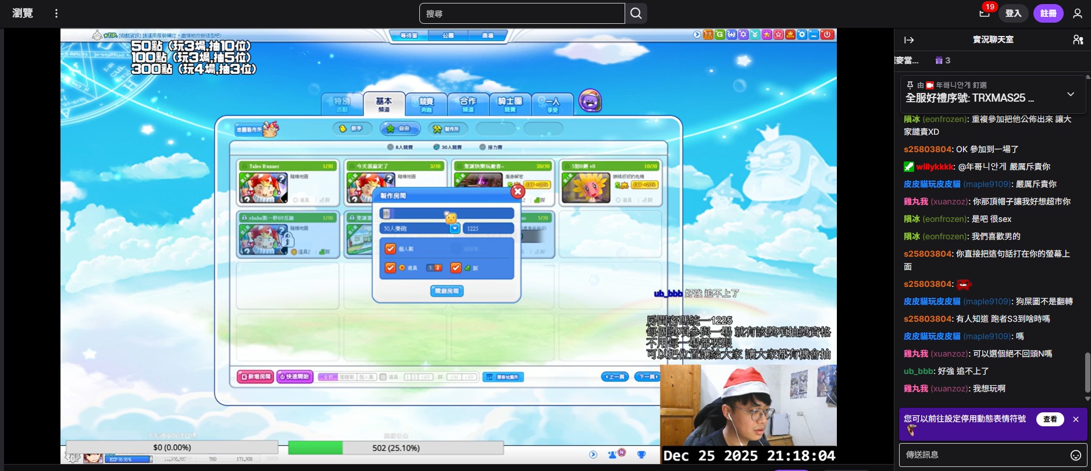The image size is (1091, 471).
Task: Open the chat community members icon
Action: pyautogui.click(x=1078, y=40)
